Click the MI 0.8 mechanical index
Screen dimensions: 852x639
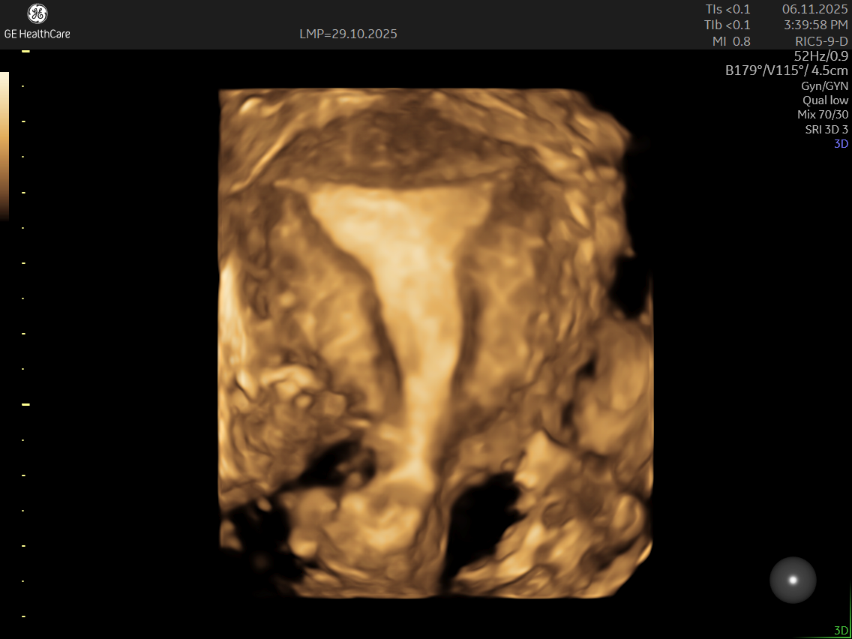point(730,41)
